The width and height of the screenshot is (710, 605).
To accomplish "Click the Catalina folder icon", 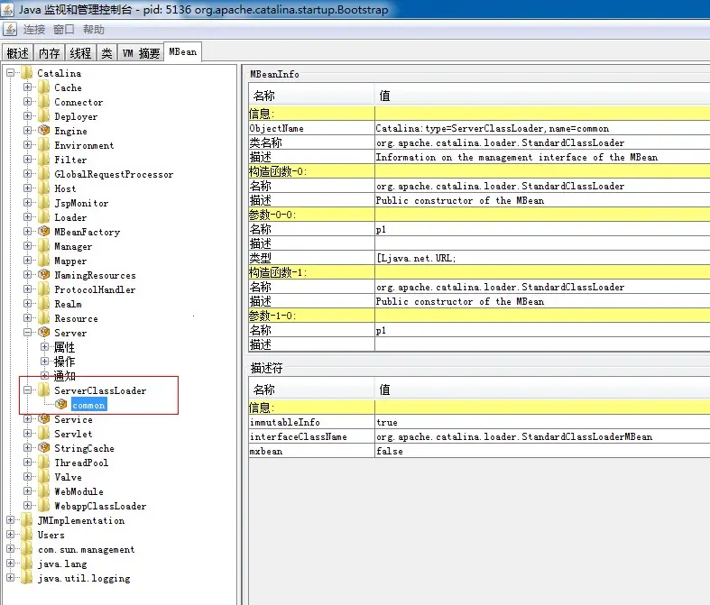I will (x=27, y=73).
